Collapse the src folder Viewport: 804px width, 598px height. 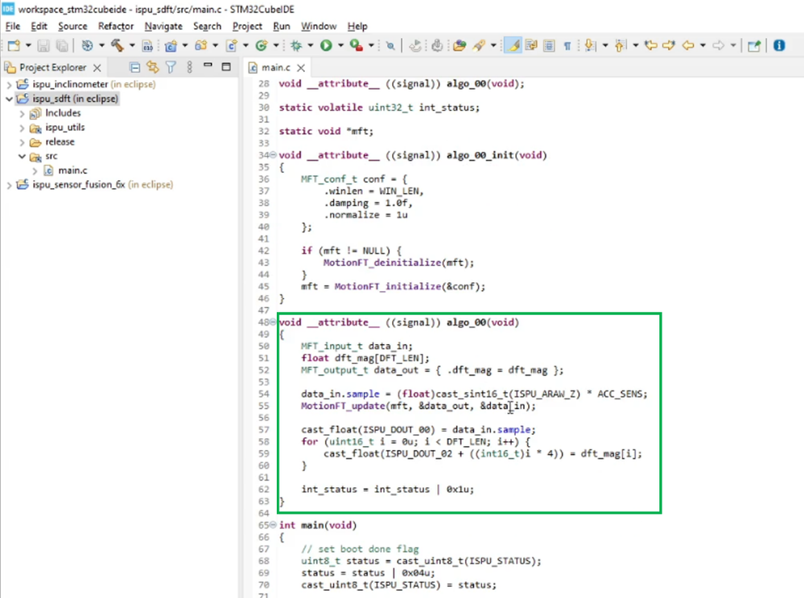pos(22,156)
